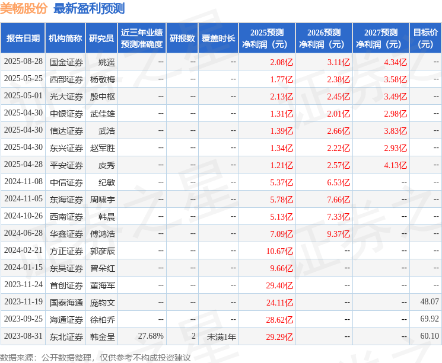Screen dimensions: 442x363
Task: Select the 目标价 column header
Action: click(x=425, y=38)
